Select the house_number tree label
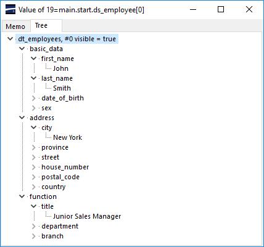The height and width of the screenshot is (247, 264). 65,167
